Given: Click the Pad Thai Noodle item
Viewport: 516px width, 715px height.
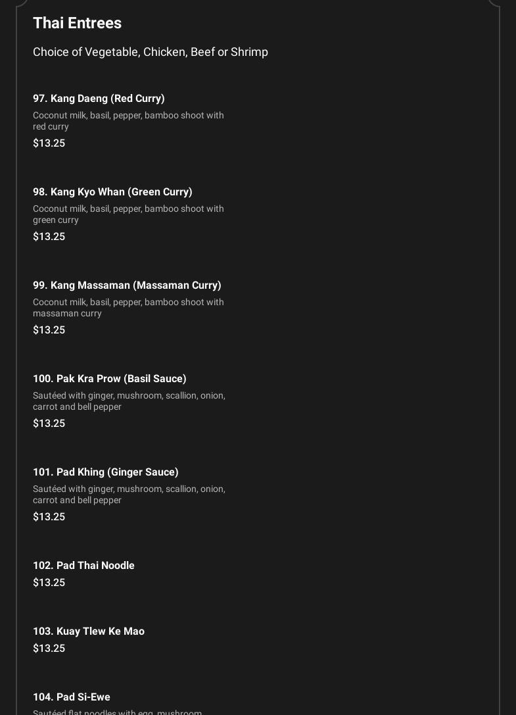Looking at the screenshot, I should pos(83,566).
